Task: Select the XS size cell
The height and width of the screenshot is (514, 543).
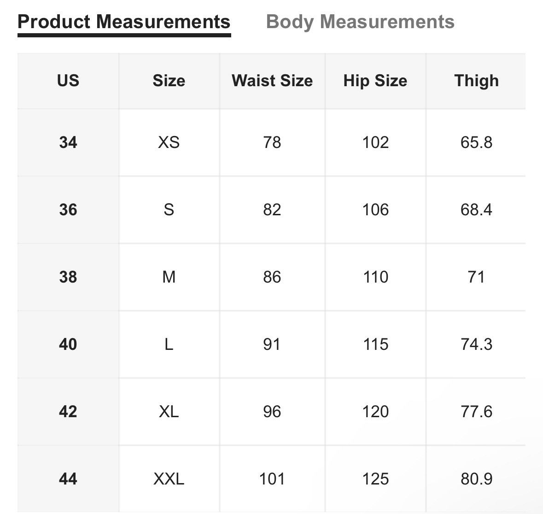Action: point(169,142)
